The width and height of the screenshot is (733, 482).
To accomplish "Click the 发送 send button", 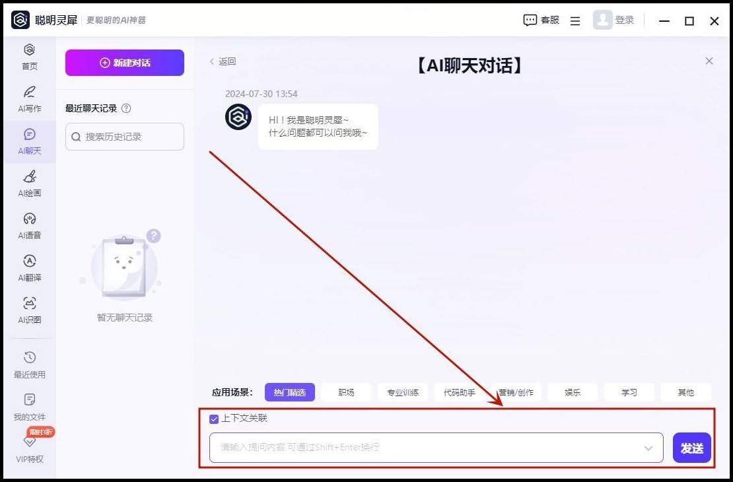I will pos(691,448).
